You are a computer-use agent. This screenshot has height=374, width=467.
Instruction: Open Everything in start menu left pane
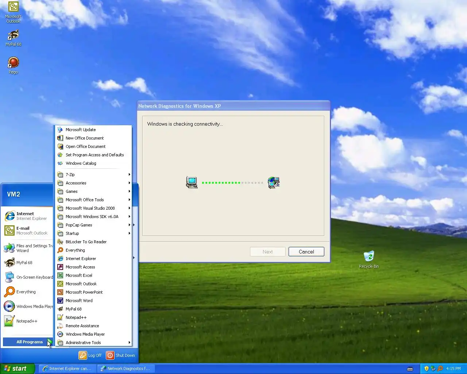click(28, 292)
